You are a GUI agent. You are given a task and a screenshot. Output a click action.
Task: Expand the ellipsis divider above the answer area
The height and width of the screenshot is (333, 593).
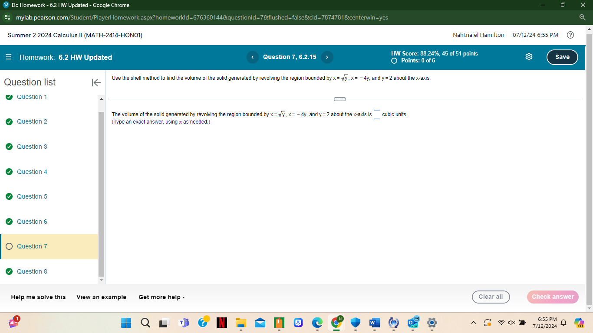tap(340, 99)
